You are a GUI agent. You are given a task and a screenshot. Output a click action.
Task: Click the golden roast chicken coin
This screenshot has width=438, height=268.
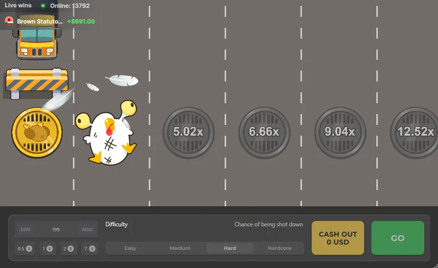37,133
